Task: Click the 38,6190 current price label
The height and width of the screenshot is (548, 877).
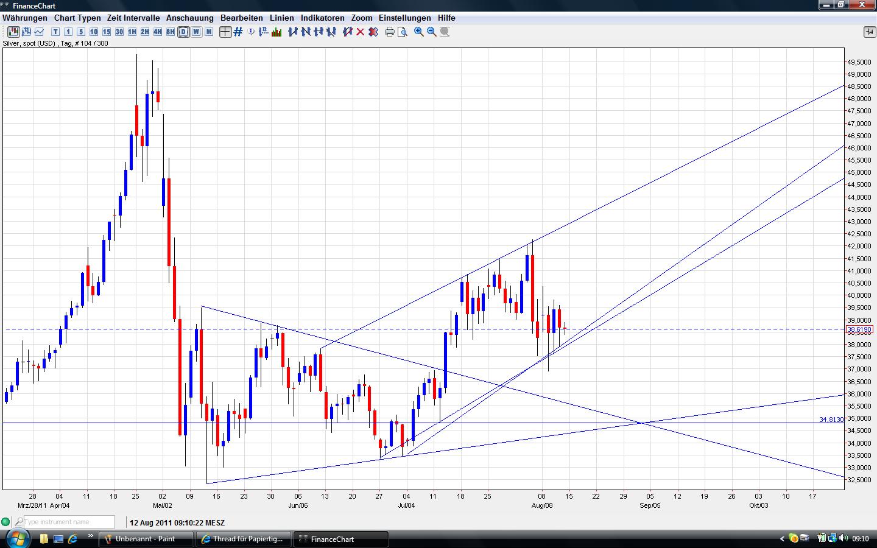Action: click(859, 329)
